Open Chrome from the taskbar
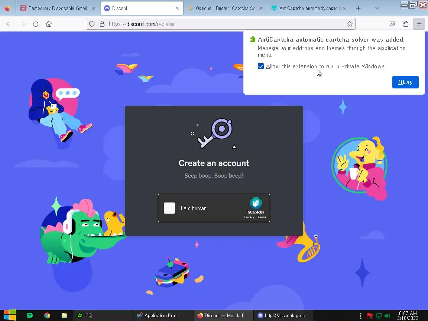The width and height of the screenshot is (428, 321). coord(47,315)
